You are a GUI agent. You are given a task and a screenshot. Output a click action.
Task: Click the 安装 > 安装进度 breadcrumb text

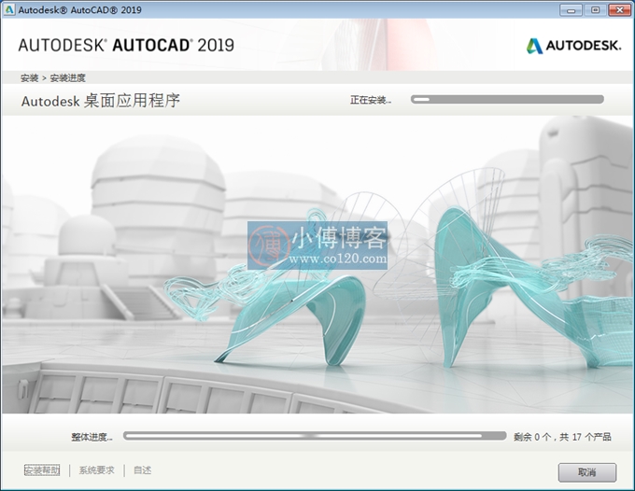(53, 77)
